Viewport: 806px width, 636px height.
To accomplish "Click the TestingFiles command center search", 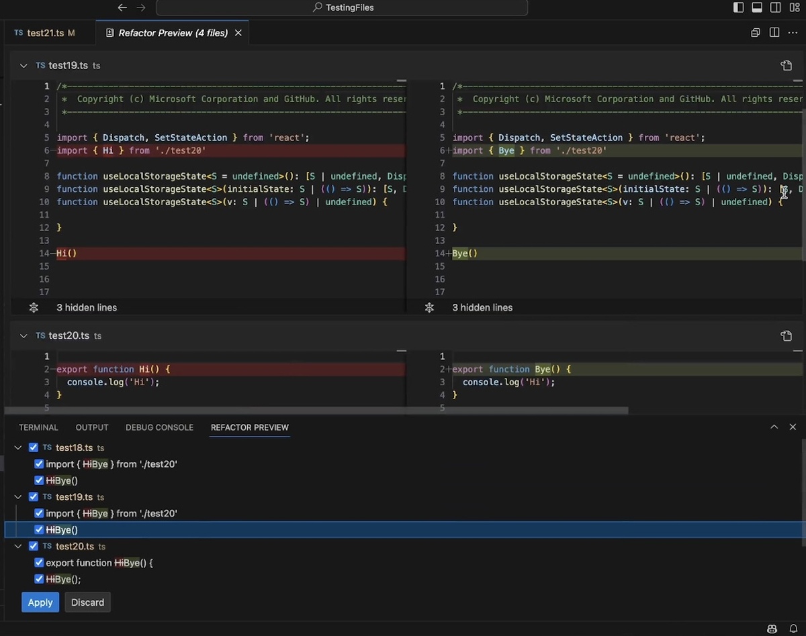I will click(x=342, y=7).
